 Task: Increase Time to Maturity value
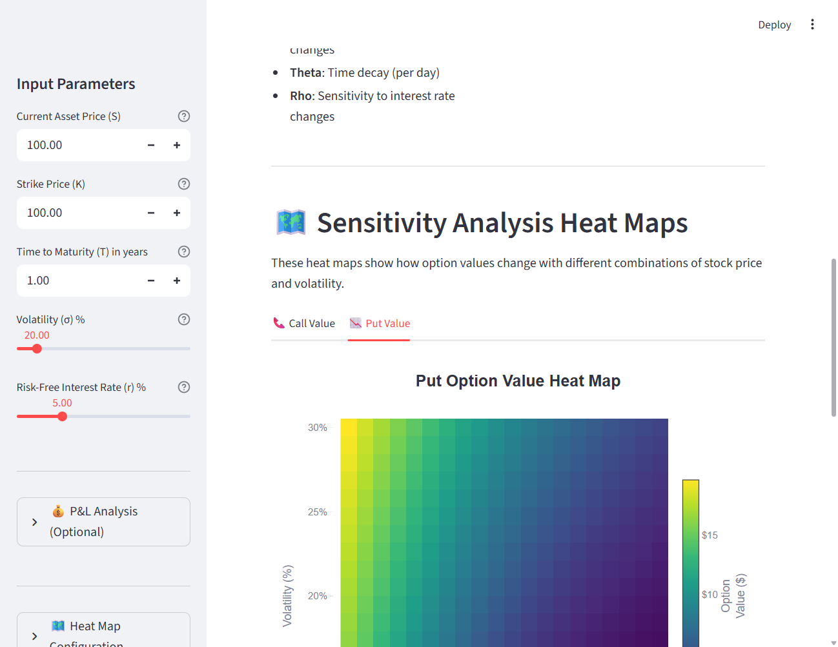click(177, 281)
